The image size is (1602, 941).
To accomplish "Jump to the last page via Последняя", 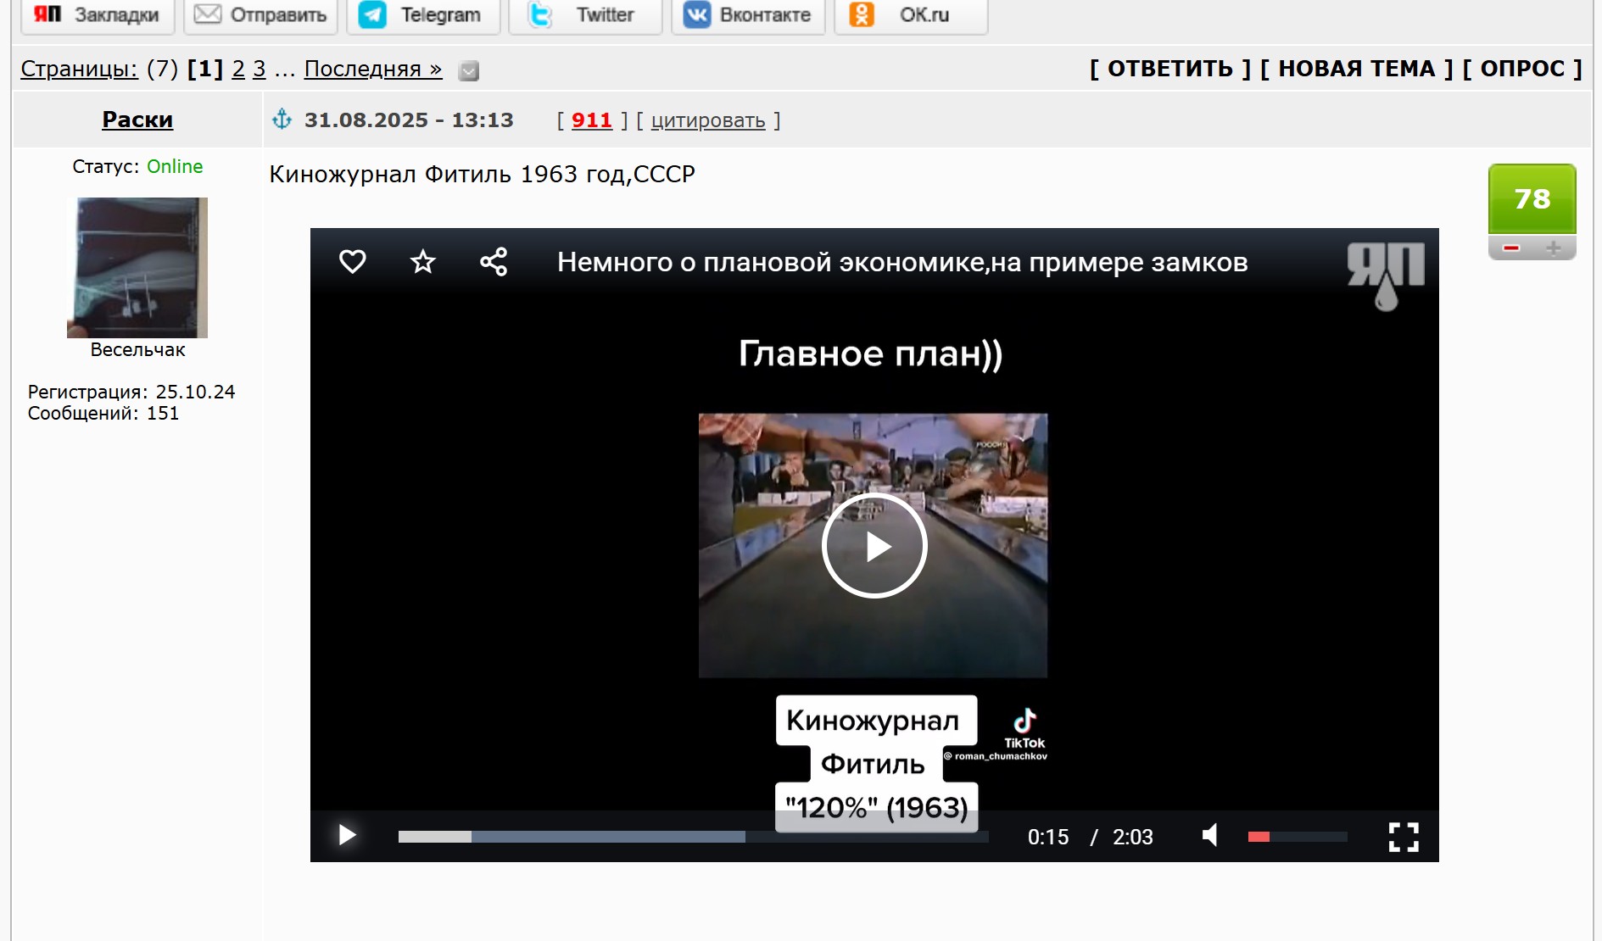I will (x=373, y=69).
